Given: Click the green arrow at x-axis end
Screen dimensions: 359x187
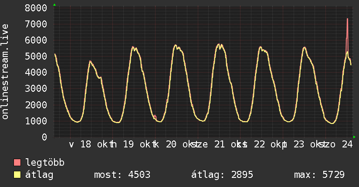Looking at the screenshot, I should pos(354,137).
